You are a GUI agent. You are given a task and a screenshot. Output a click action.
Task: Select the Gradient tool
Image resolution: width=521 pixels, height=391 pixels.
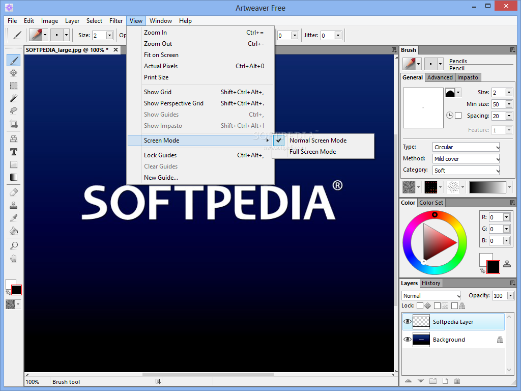click(x=14, y=177)
